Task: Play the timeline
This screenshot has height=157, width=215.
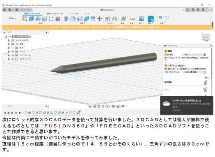Action: (12, 113)
